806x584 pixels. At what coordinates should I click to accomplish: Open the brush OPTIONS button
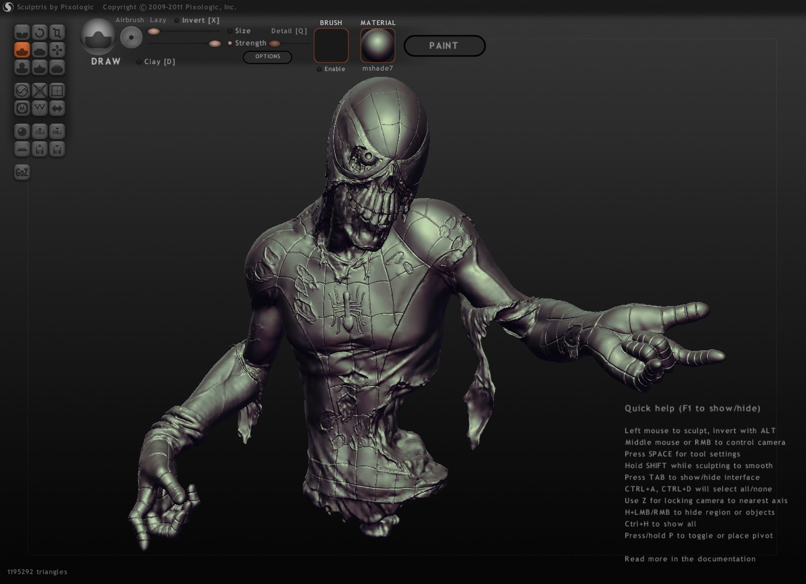tap(268, 57)
